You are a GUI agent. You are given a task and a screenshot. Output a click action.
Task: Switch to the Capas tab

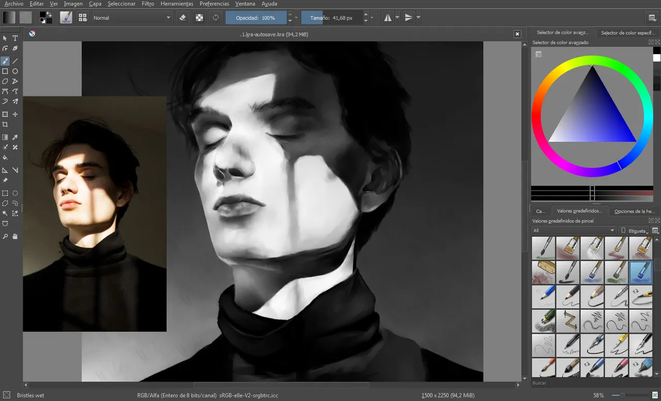click(x=541, y=211)
